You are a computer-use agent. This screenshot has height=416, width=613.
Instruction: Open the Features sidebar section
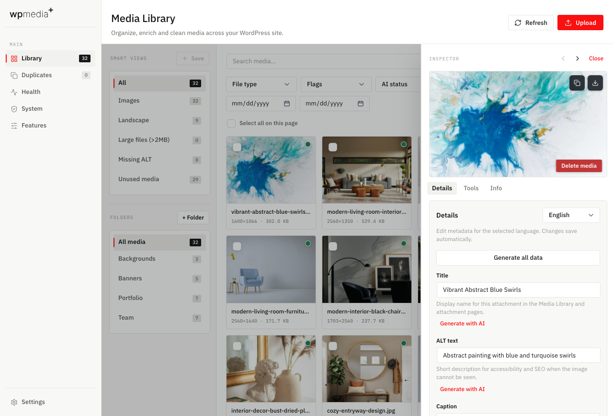(50, 126)
